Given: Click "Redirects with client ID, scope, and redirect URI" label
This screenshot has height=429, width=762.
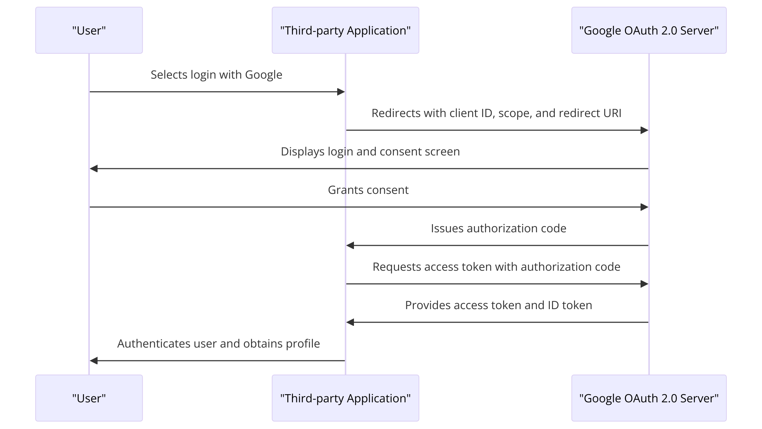Looking at the screenshot, I should 496,113.
